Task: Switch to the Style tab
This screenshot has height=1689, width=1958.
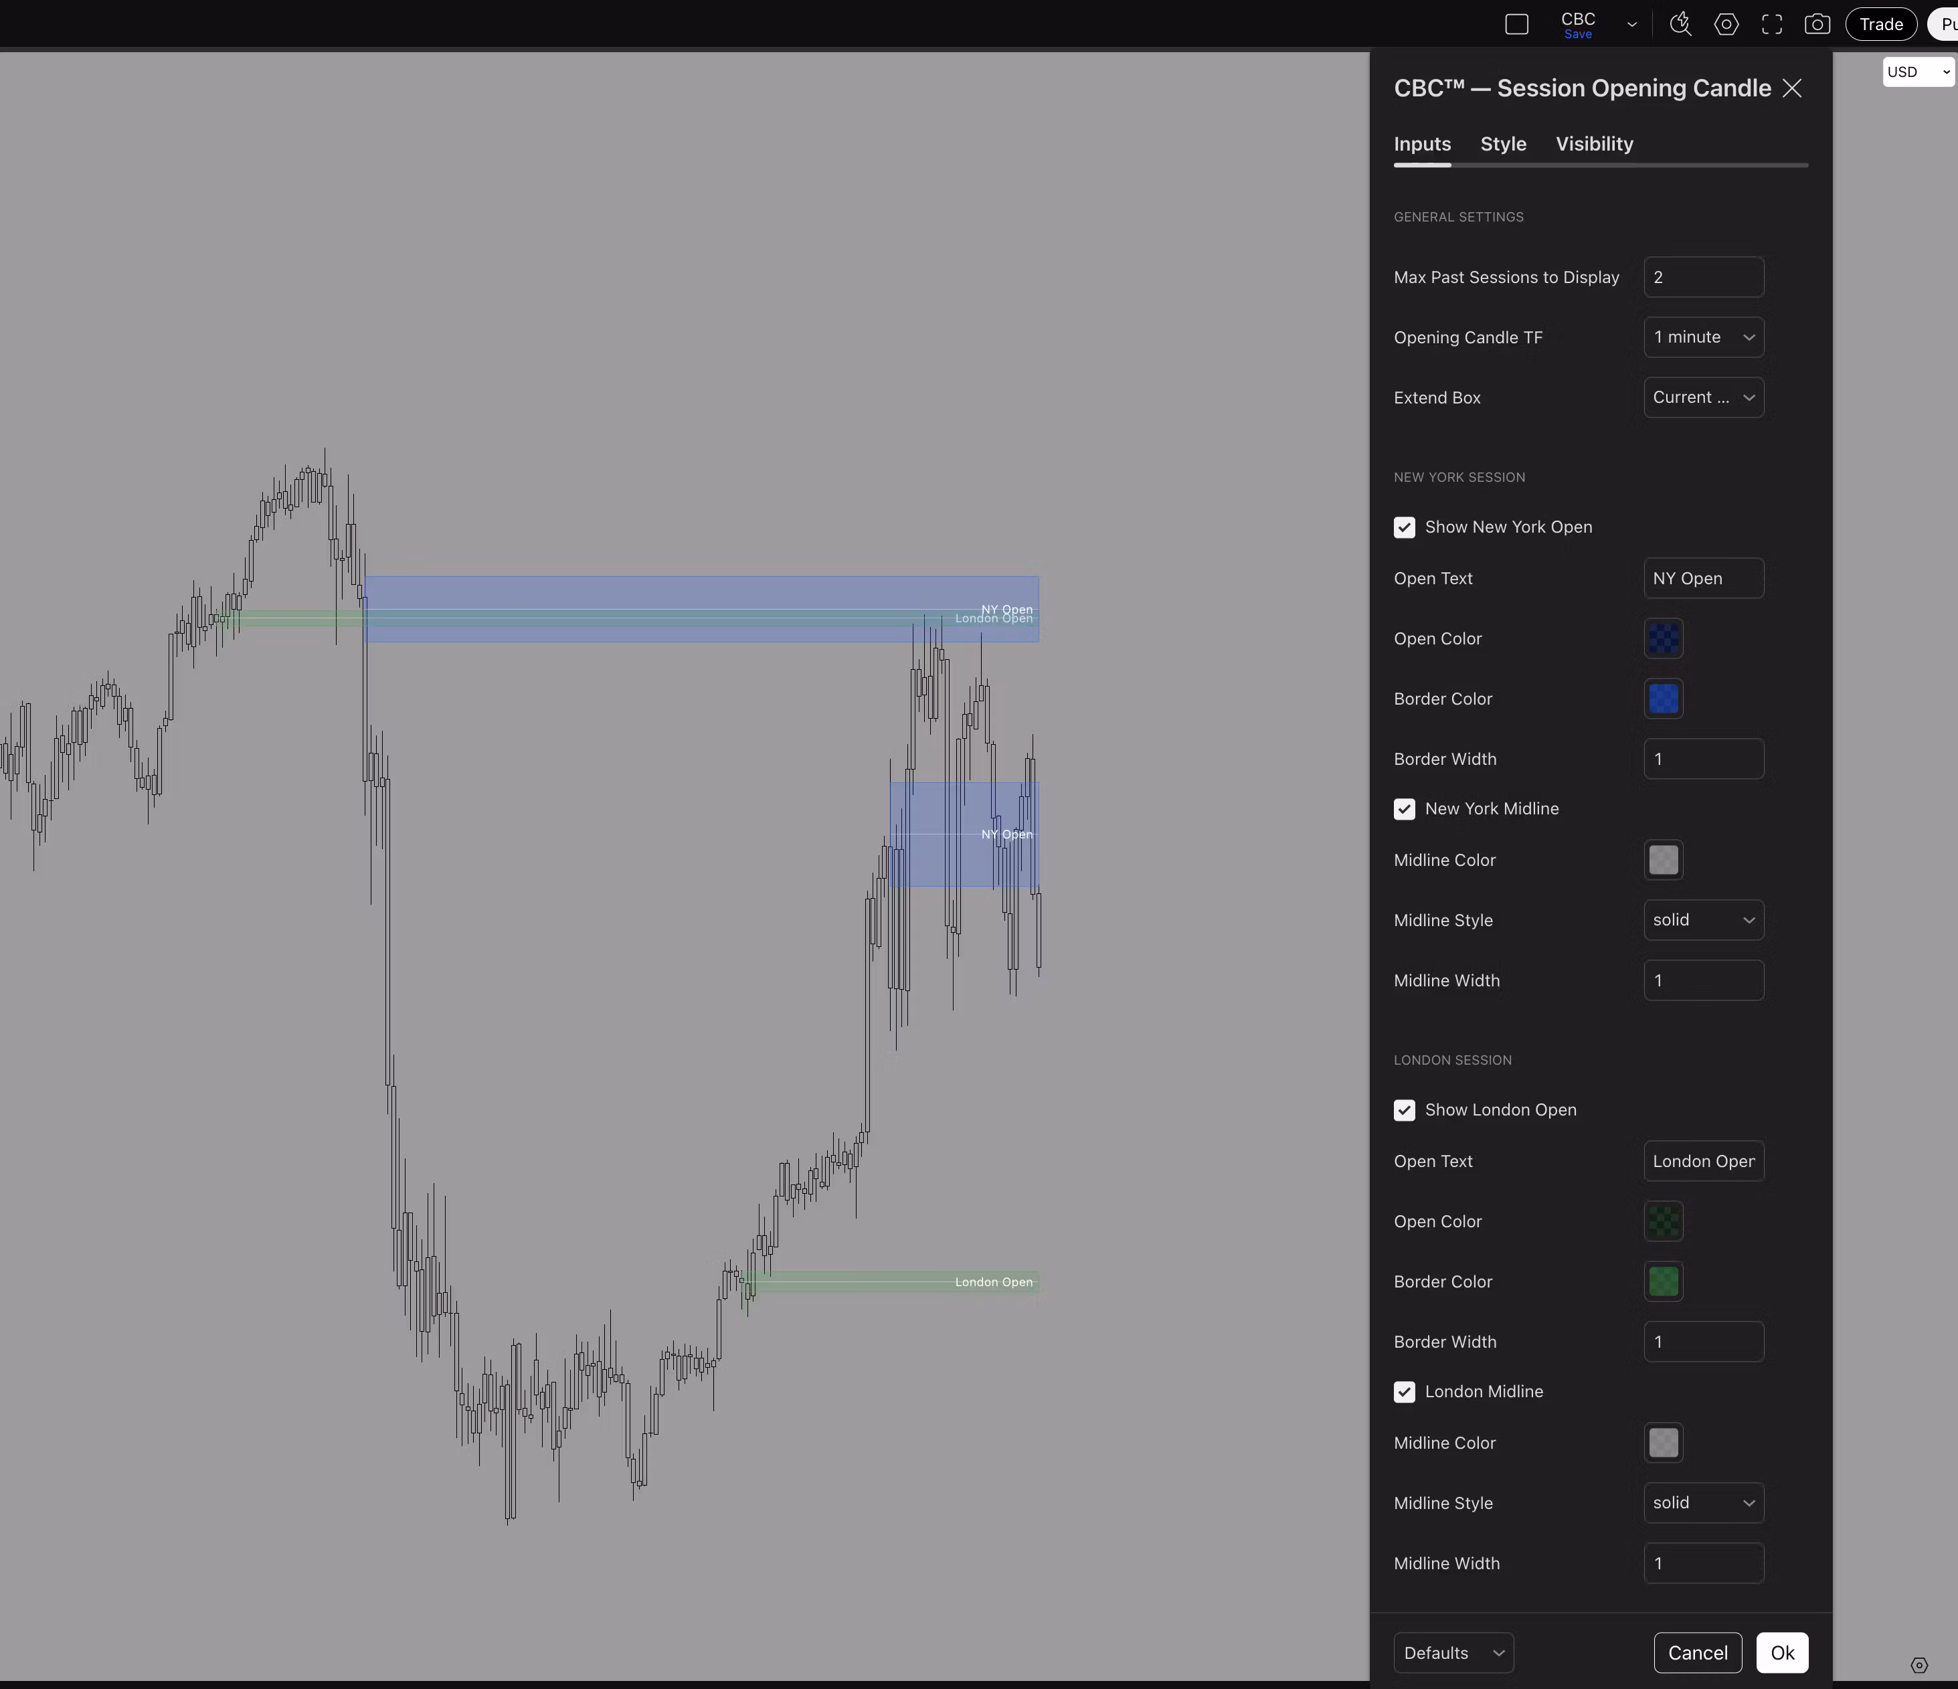Action: [x=1502, y=144]
